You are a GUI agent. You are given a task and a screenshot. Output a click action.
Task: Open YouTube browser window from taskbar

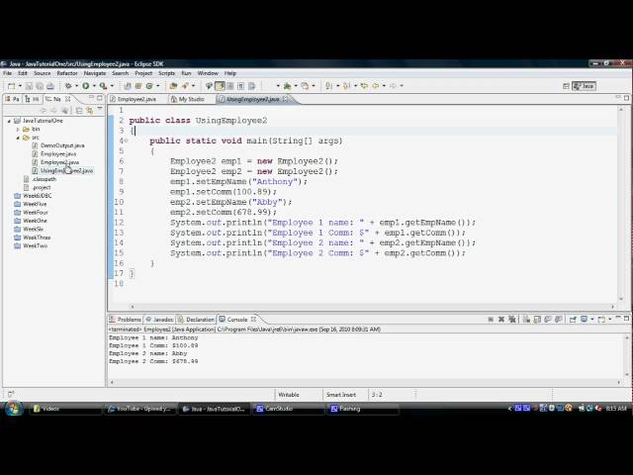click(140, 409)
